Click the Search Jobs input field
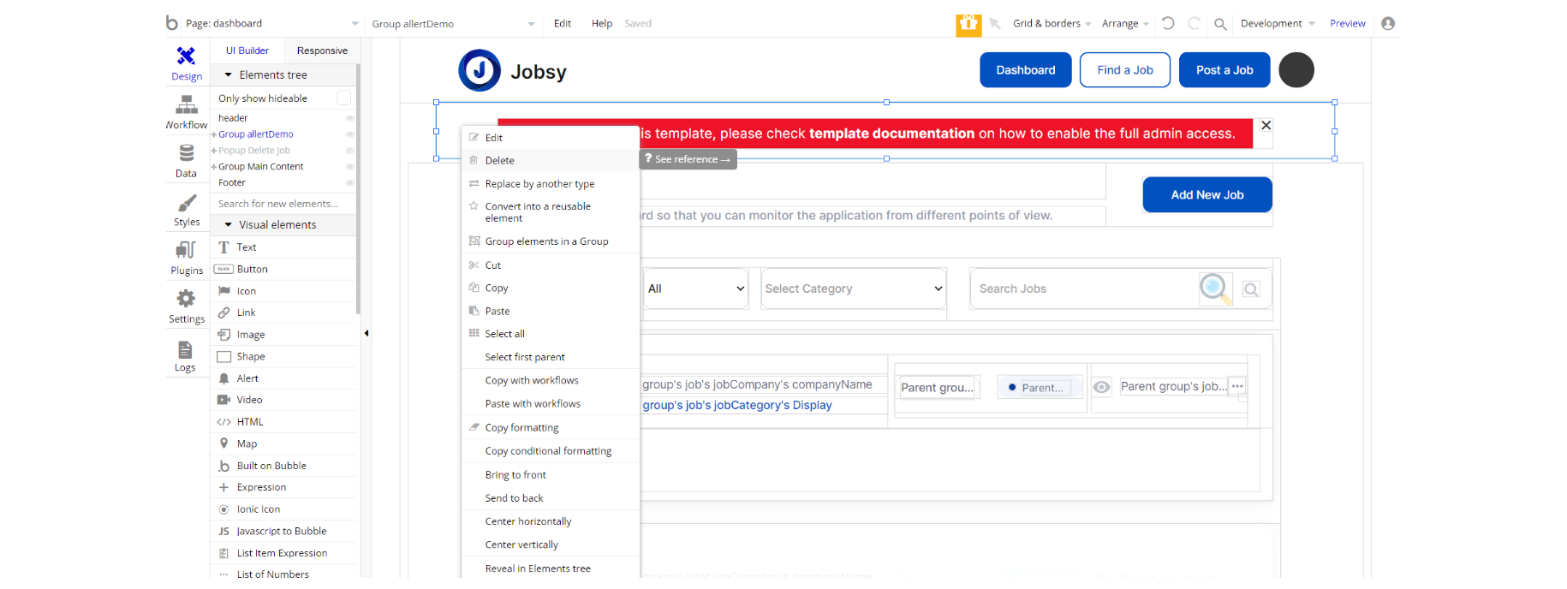Viewport: 1567px width, 589px height. tap(1086, 289)
